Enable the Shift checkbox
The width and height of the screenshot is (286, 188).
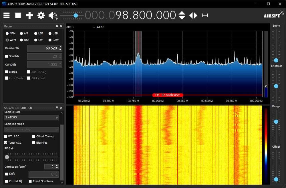6,174
